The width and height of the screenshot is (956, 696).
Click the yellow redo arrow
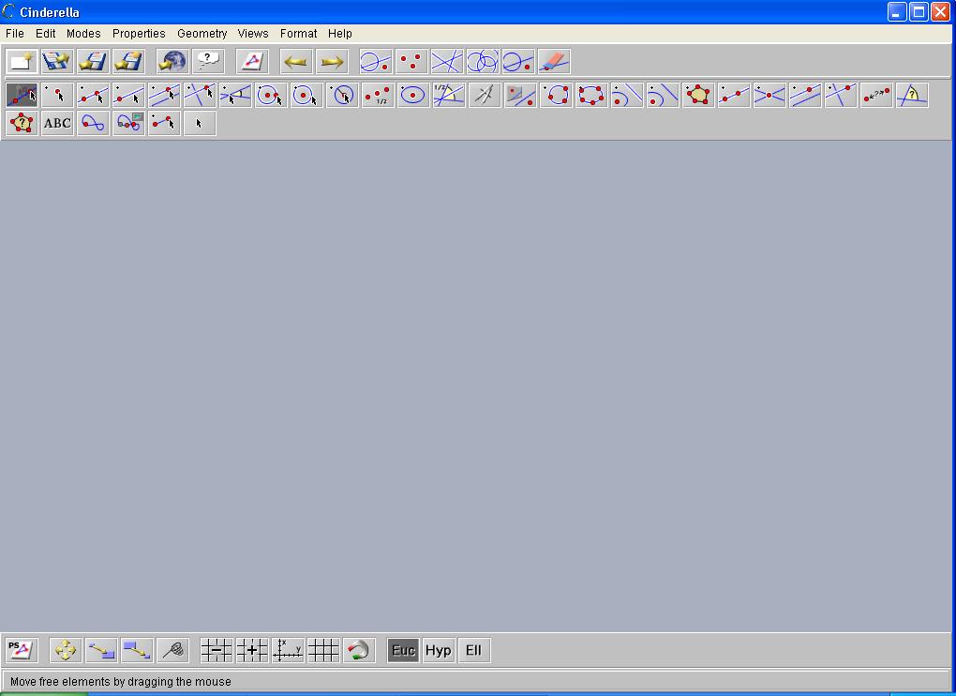(332, 62)
